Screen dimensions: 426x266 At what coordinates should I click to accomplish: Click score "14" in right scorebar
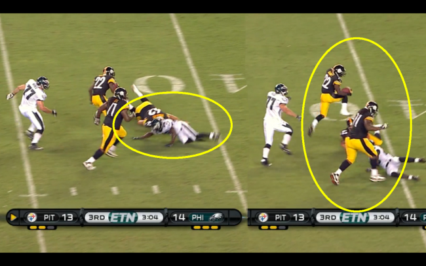tap(410, 218)
